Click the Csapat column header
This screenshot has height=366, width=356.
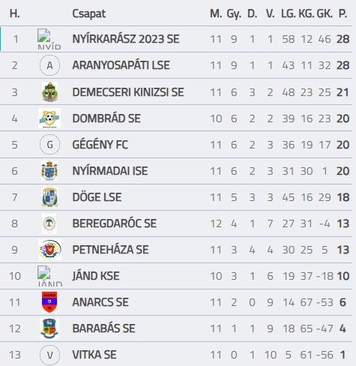point(88,13)
